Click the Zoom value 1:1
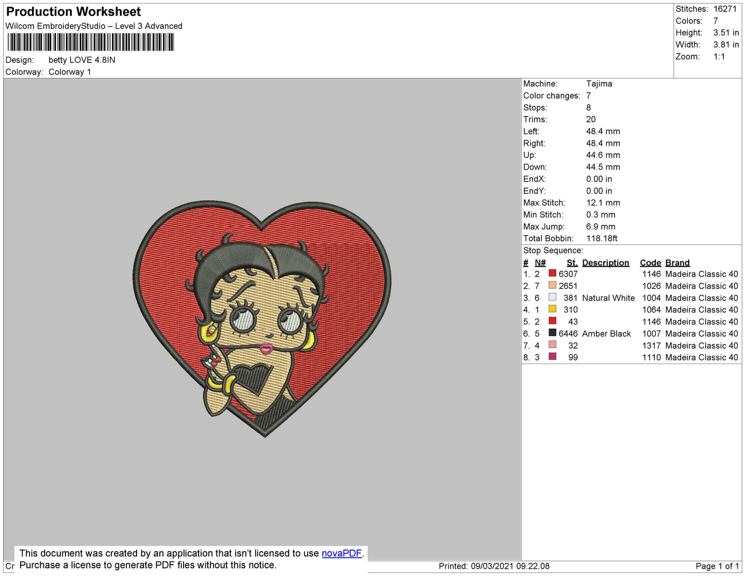Image resolution: width=745 pixels, height=576 pixels. tap(719, 57)
